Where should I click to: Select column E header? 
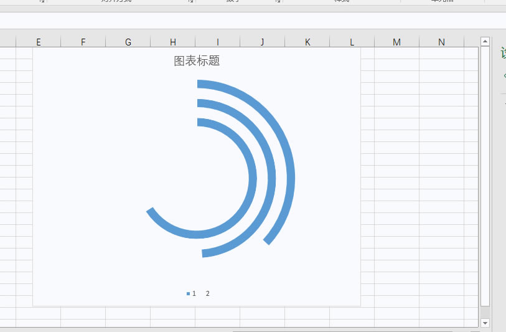pyautogui.click(x=39, y=42)
